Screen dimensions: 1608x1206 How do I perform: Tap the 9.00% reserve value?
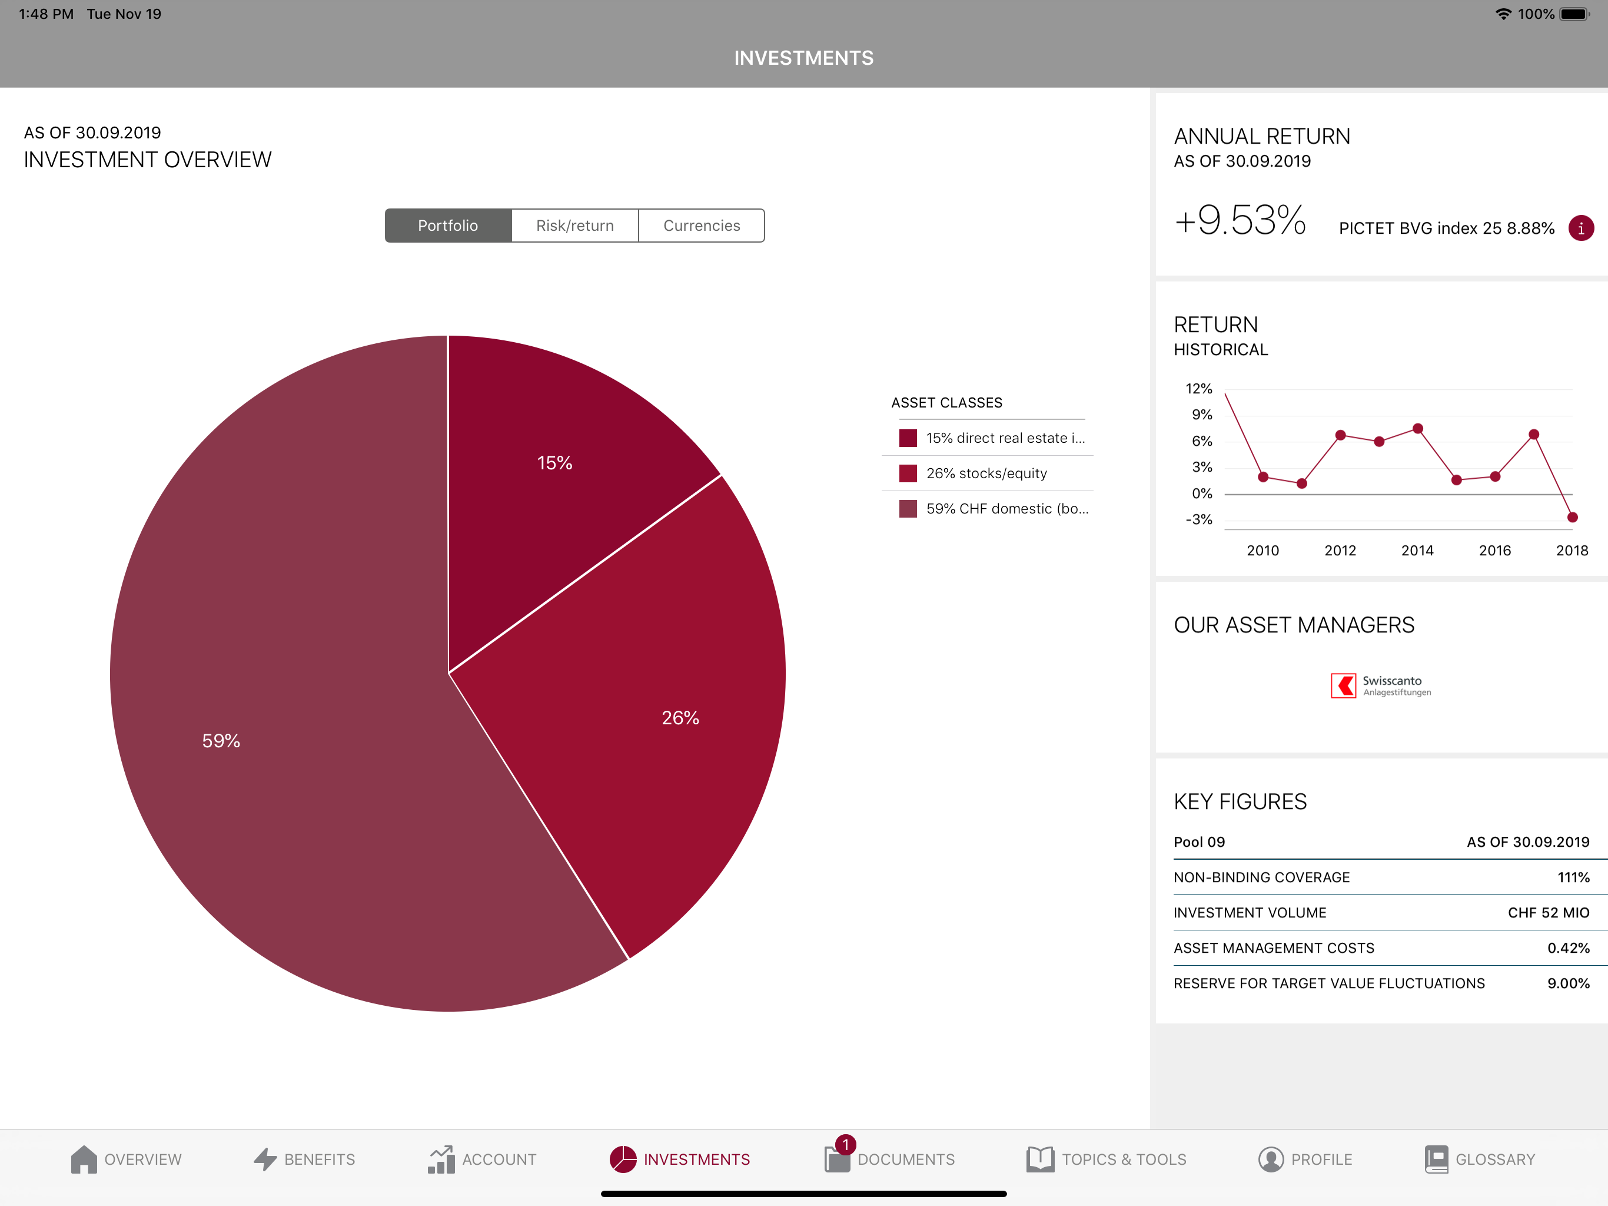1569,983
